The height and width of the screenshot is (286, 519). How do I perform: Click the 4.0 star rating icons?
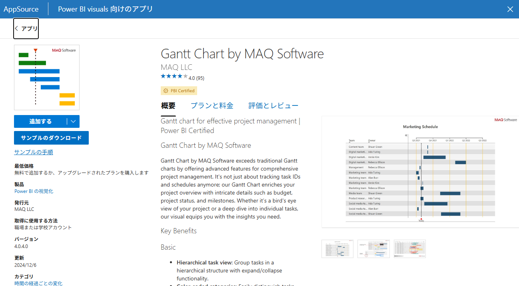point(174,76)
